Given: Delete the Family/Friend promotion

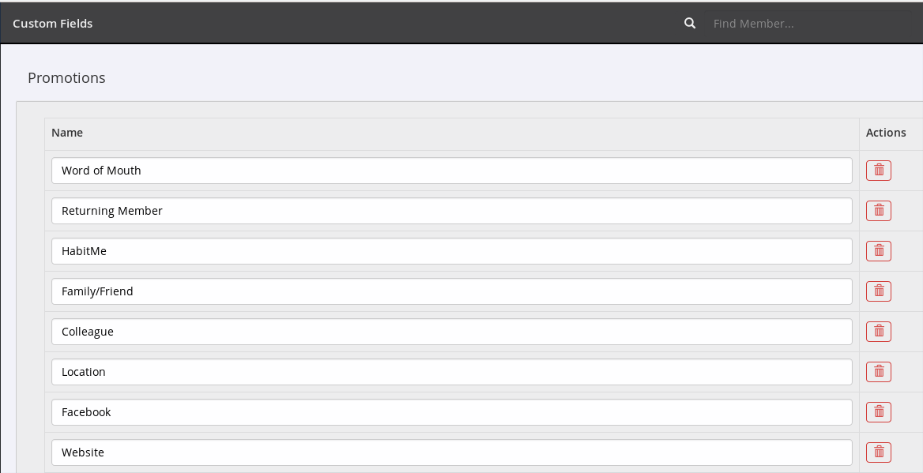Looking at the screenshot, I should (x=878, y=291).
